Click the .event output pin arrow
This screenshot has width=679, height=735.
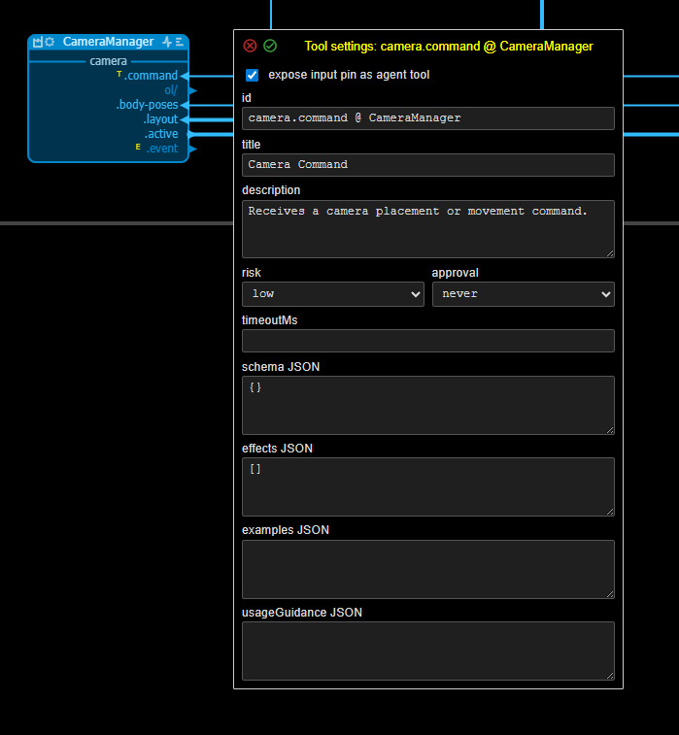pyautogui.click(x=192, y=149)
